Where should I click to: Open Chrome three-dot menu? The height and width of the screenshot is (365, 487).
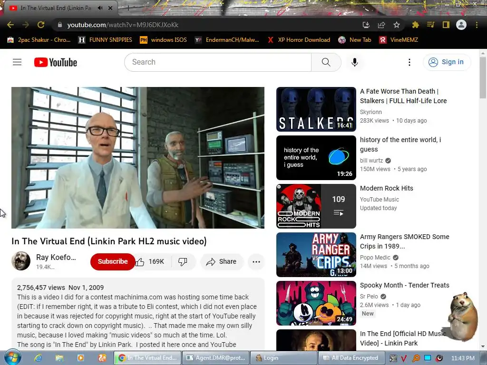[x=477, y=25]
